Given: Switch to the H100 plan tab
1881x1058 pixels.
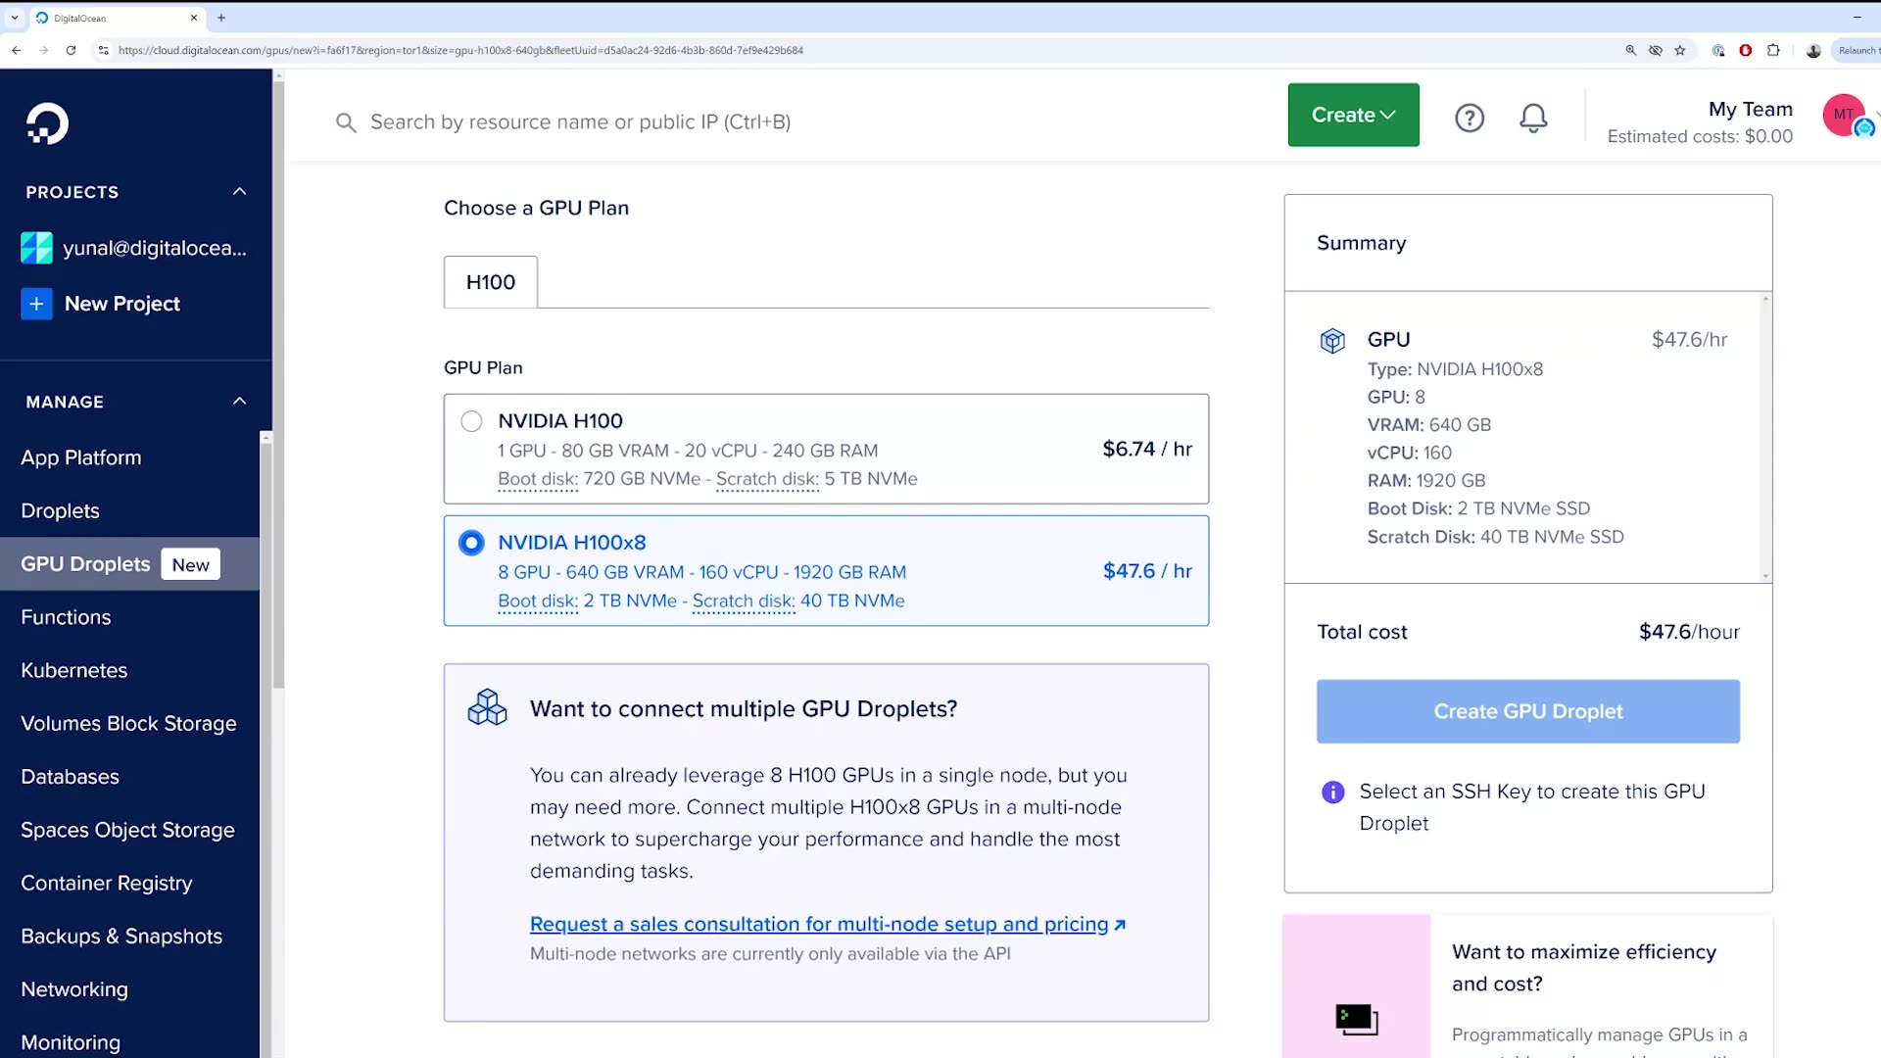Looking at the screenshot, I should coord(490,282).
